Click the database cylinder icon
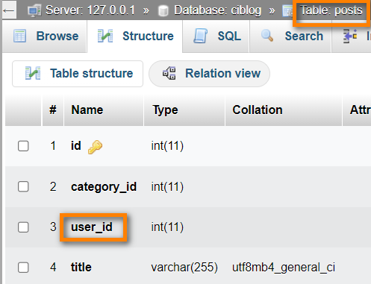The image size is (371, 284). coord(163,11)
